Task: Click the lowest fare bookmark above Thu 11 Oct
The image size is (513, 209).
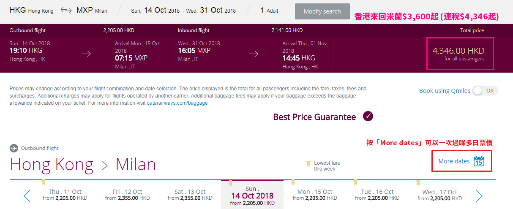Action: (x=43, y=183)
